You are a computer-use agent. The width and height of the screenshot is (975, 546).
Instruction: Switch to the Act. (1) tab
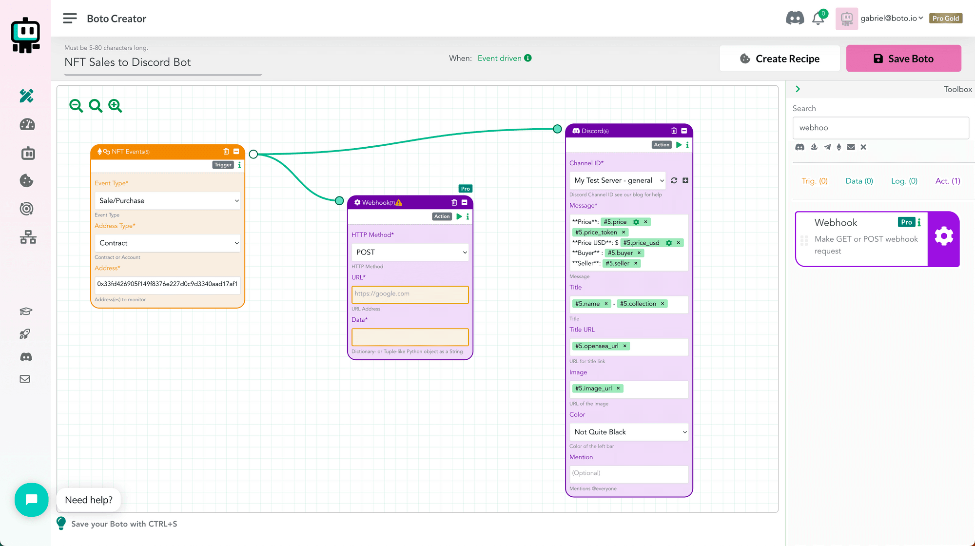(x=948, y=181)
